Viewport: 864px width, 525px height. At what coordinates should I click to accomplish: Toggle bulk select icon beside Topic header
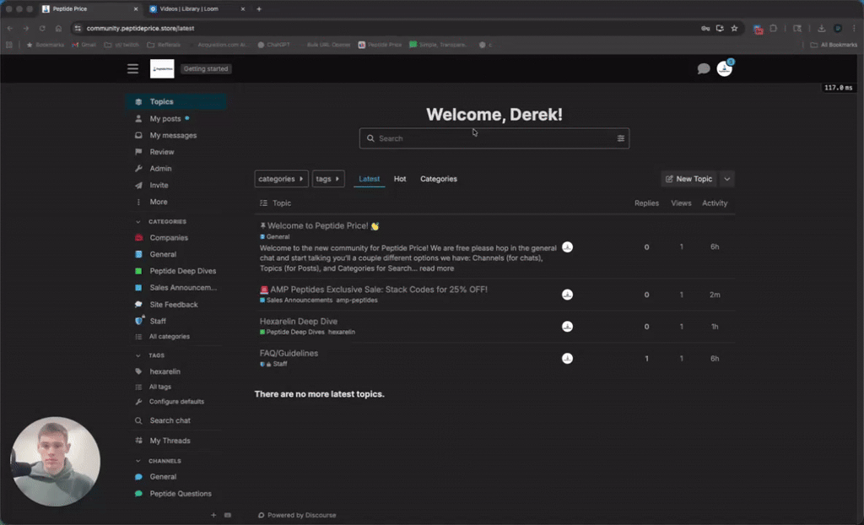263,203
